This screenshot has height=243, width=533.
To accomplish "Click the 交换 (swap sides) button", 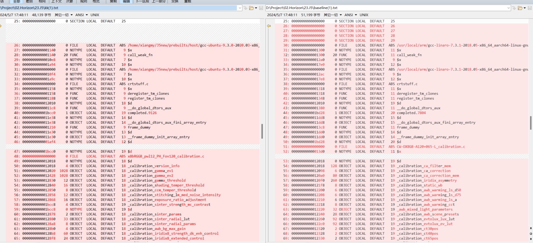I will 175,1.
